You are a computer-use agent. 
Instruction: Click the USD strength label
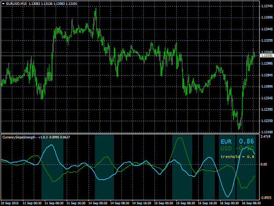(226, 148)
